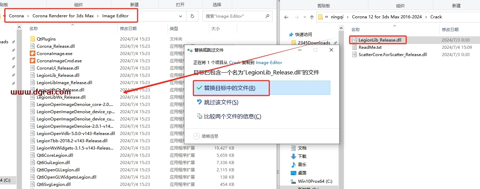Click the double-chevron before ningqi in the address bar
Screen dimensions: 480x189
click(x=327, y=17)
